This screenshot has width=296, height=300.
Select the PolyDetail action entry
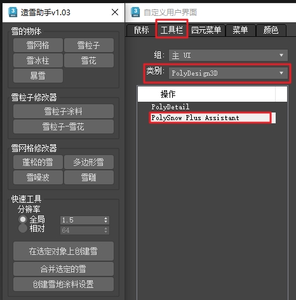click(170, 107)
